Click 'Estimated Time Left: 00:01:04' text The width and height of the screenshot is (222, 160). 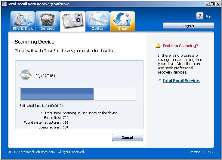[x=41, y=106]
